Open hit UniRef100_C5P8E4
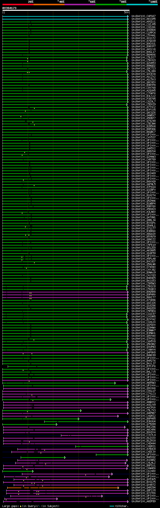This screenshot has height=508, width=160. [143, 311]
